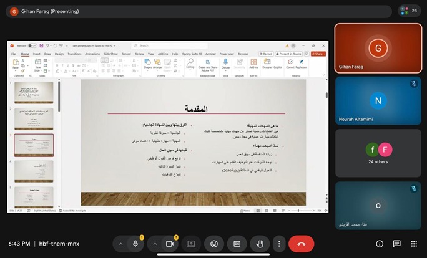Click the Notes button in status bar
Viewport: 427px width, 258px height.
point(245,211)
